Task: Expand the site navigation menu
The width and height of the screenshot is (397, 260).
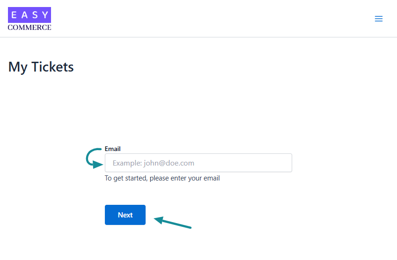Action: (x=379, y=19)
